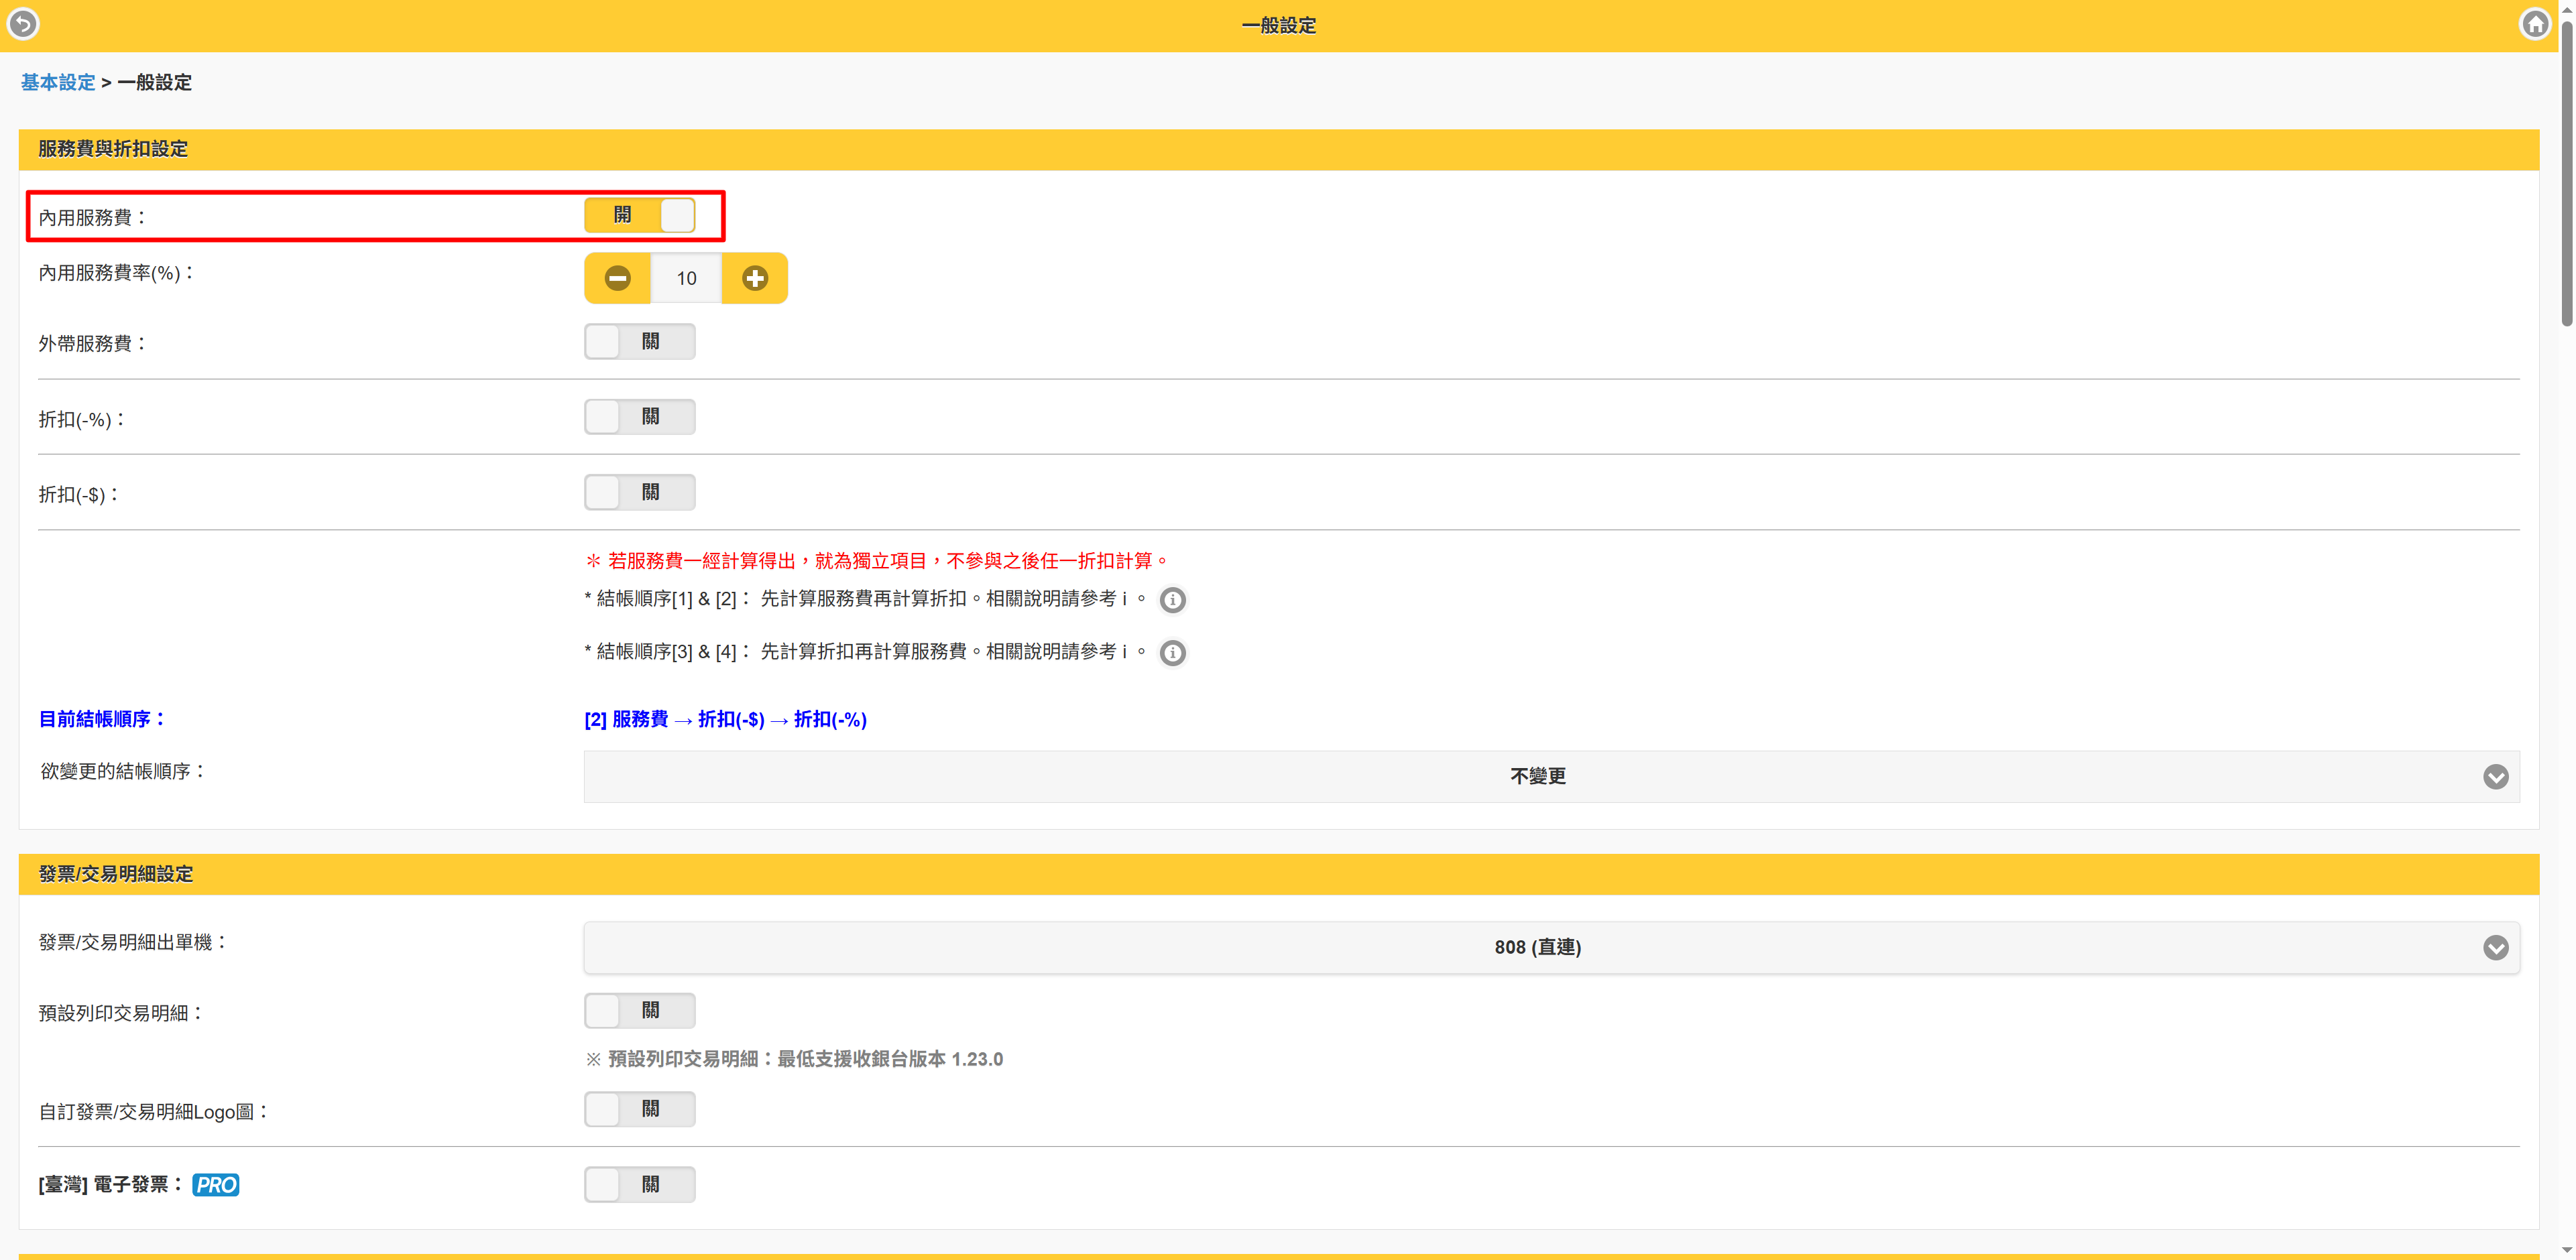Image resolution: width=2576 pixels, height=1260 pixels.
Task: Enable 預設列印交易明細 toggle
Action: pos(639,1011)
